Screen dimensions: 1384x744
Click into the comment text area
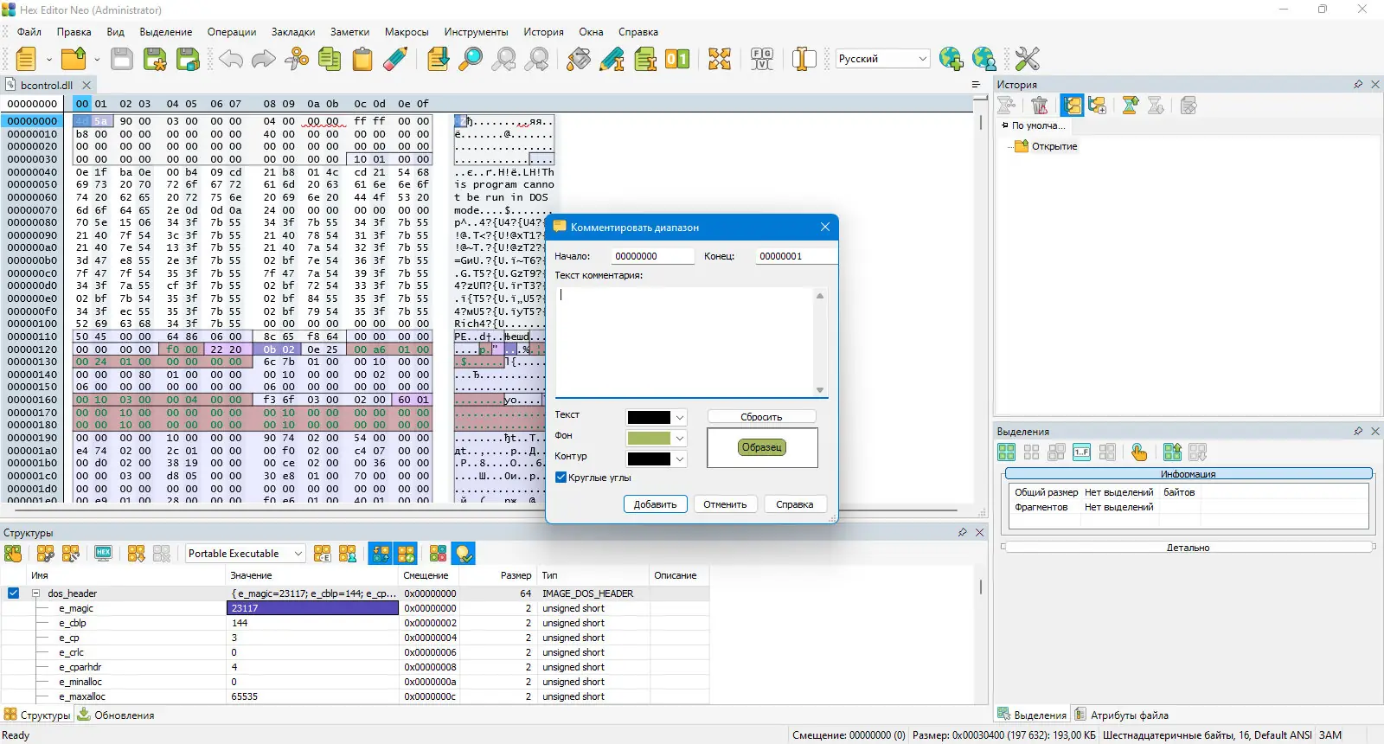coord(684,342)
